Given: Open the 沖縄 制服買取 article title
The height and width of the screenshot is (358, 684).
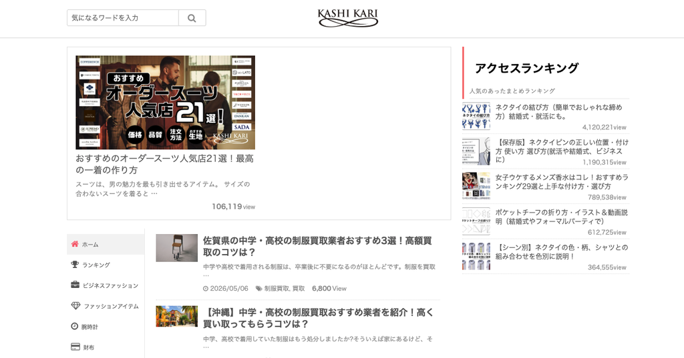Looking at the screenshot, I should click(x=318, y=318).
